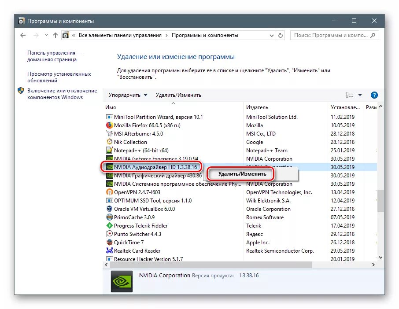Click the breadcrumb chevron after Все элементы

coord(166,35)
